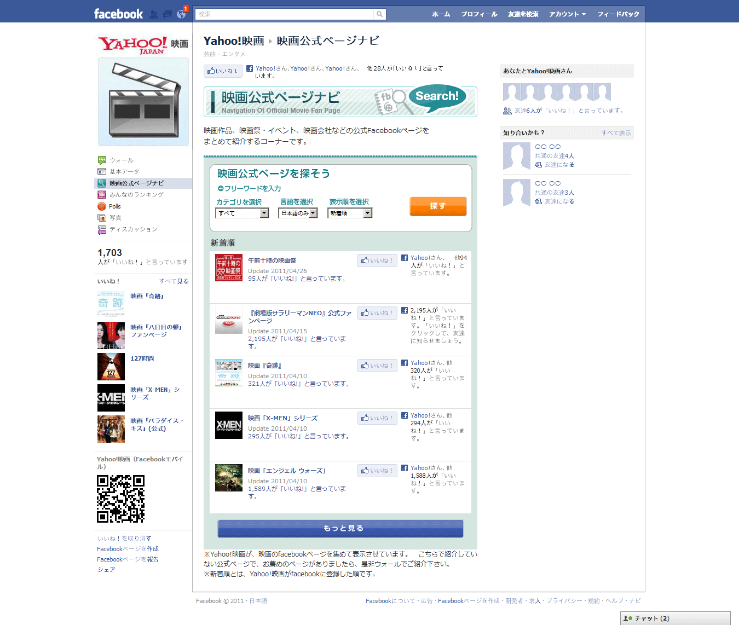The height and width of the screenshot is (625, 739).
Task: Open 127時間 sidebar link
Action: [142, 358]
